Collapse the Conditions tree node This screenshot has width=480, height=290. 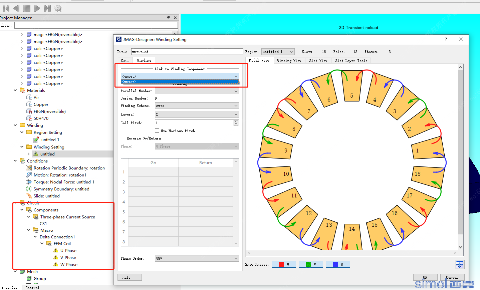point(15,161)
